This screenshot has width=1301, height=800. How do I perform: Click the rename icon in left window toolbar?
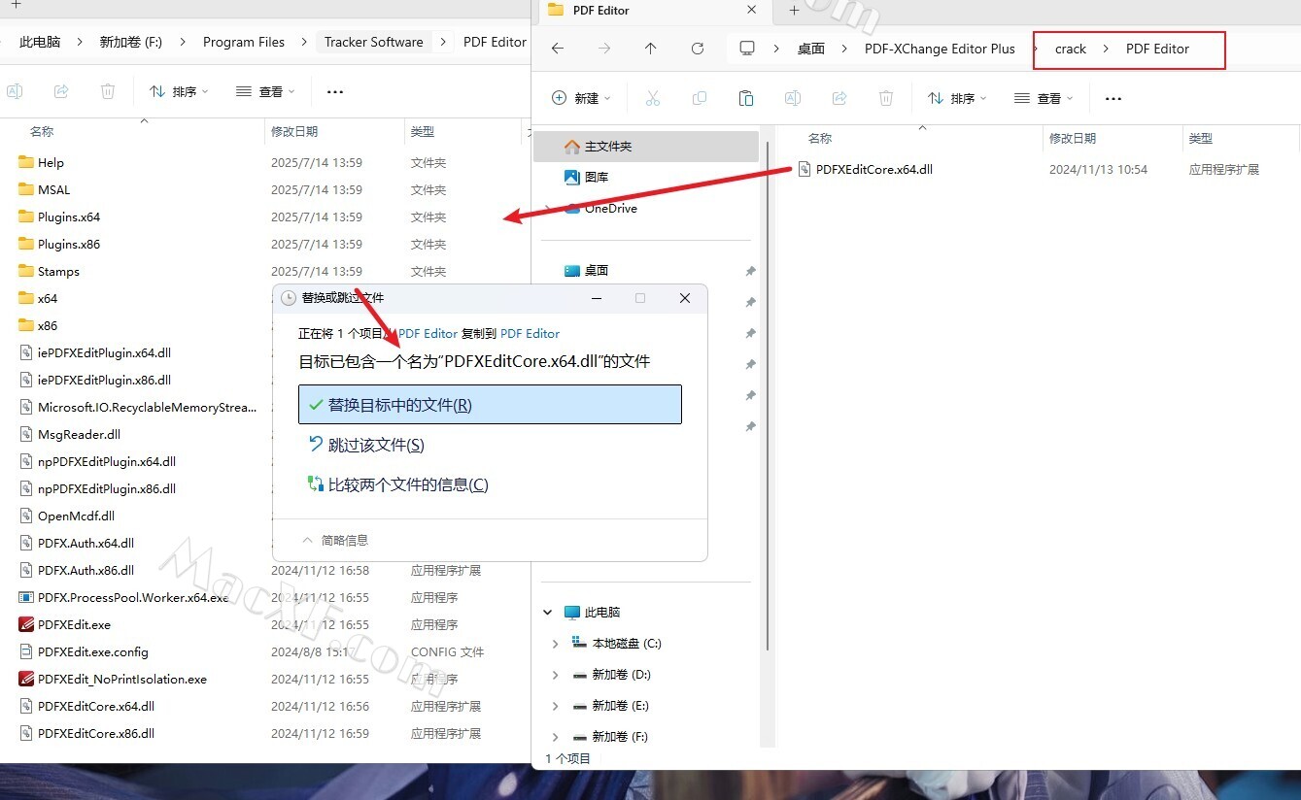coord(15,91)
